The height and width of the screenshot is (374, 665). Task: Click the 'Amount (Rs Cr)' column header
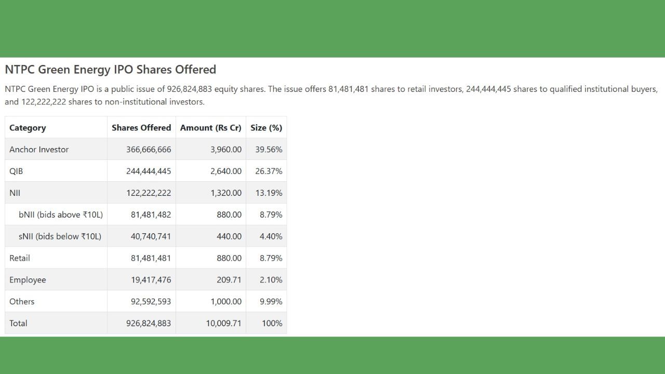[x=211, y=128]
